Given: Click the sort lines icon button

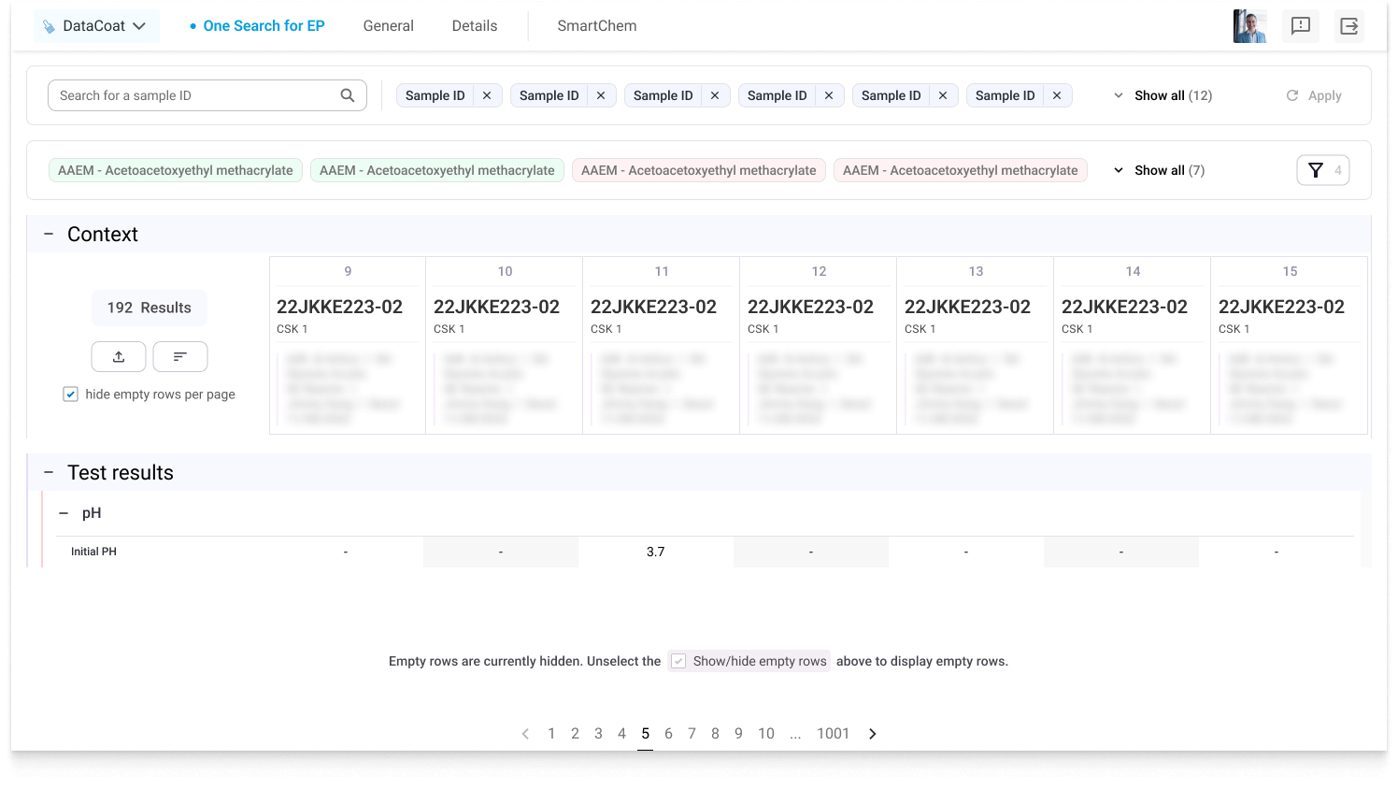Looking at the screenshot, I should (180, 357).
